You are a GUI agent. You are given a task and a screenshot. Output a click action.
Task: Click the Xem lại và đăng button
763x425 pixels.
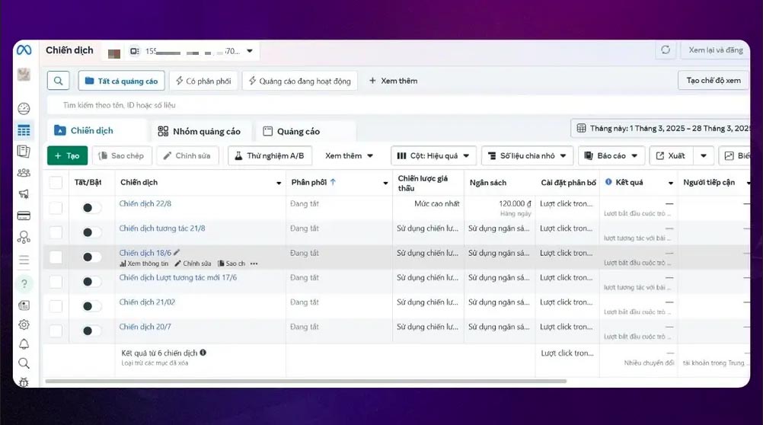715,50
